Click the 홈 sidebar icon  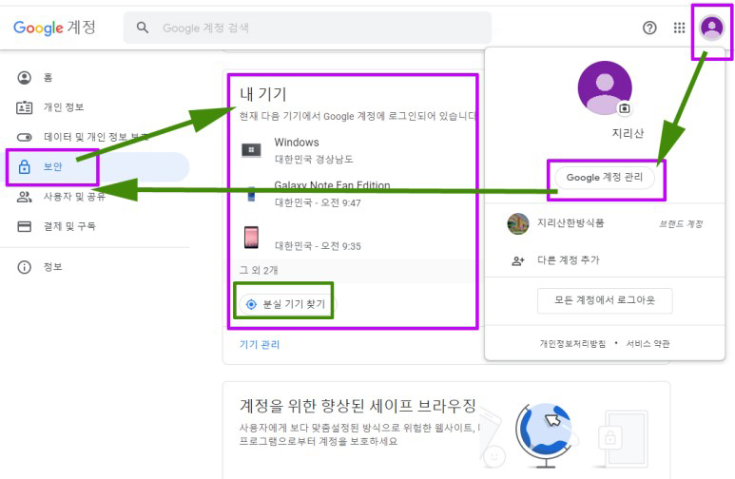click(x=25, y=77)
